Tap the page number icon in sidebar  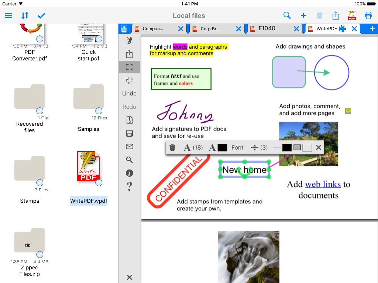tap(130, 120)
